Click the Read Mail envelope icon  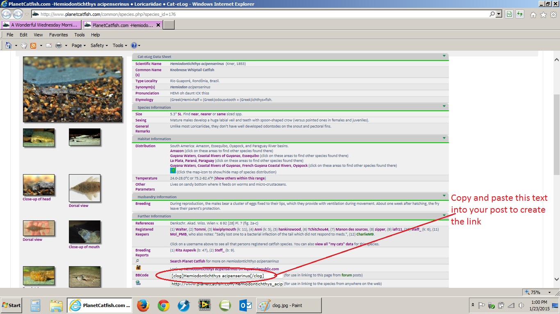[x=48, y=45]
